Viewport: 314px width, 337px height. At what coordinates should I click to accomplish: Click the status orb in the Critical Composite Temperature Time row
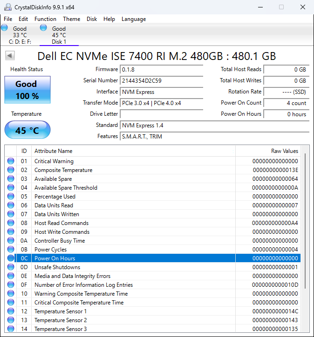coord(11,302)
